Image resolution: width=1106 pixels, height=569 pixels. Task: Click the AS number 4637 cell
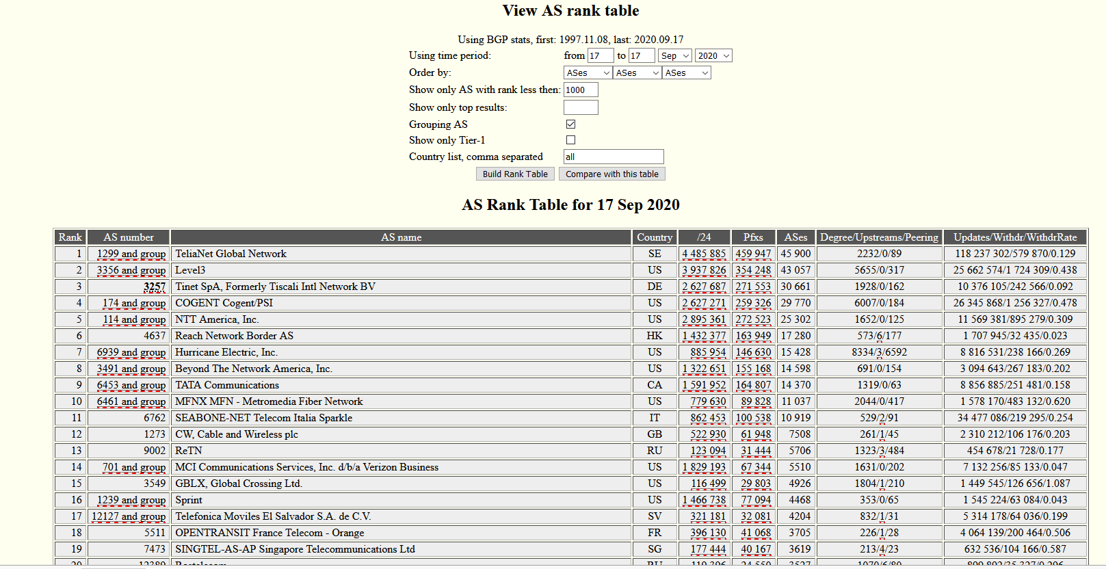point(129,336)
